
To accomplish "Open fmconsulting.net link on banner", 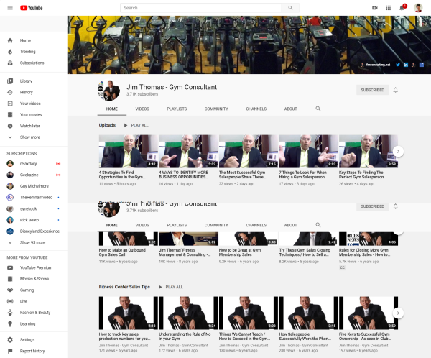I will [378, 65].
